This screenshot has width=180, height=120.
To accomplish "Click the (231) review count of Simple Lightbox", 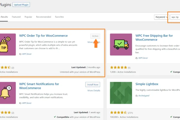I will pyautogui.click(x=130, y=113).
